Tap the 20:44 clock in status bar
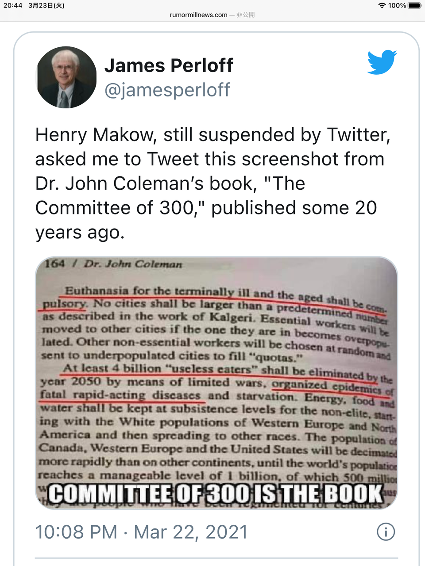The height and width of the screenshot is (566, 425). click(x=13, y=5)
